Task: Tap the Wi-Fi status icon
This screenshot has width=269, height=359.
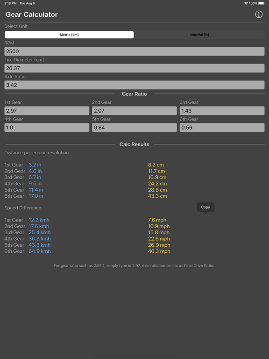Action: click(246, 3)
